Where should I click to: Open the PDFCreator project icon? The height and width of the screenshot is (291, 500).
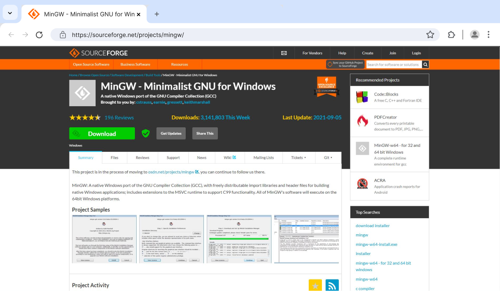362,121
